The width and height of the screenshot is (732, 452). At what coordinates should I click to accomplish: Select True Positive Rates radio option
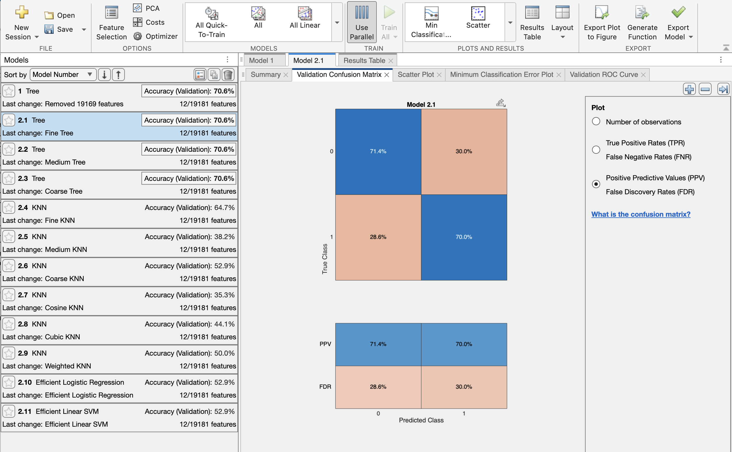tap(596, 149)
